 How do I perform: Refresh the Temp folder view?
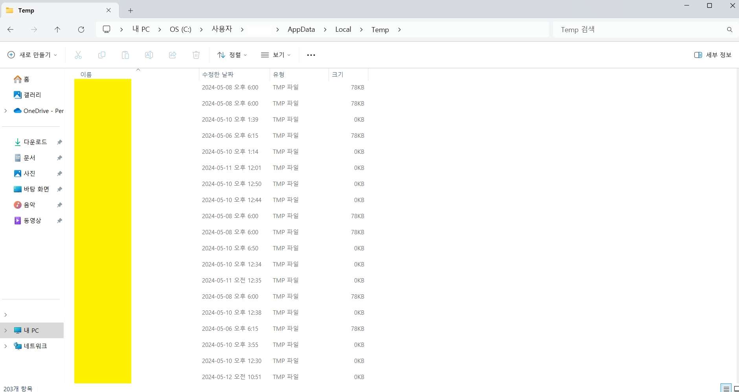coord(81,29)
